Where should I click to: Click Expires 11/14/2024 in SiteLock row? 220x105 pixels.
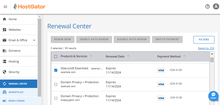(x=113, y=70)
